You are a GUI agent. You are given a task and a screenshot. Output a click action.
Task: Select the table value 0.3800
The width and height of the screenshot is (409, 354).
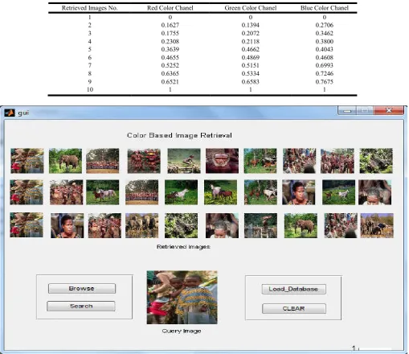click(325, 41)
